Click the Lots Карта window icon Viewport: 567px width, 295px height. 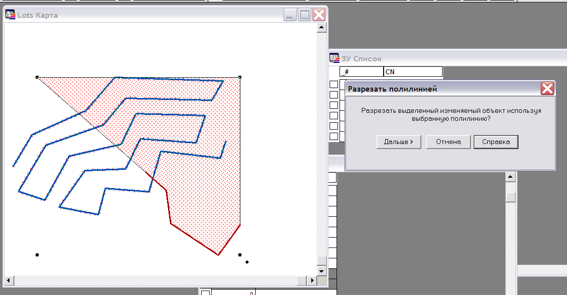tap(10, 15)
